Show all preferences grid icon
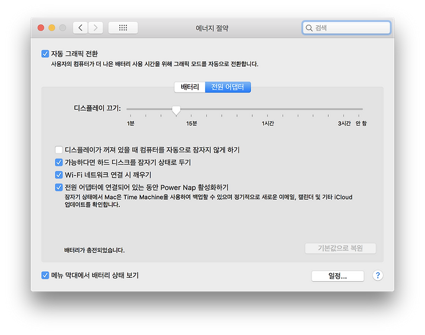The width and height of the screenshot is (425, 335). point(123,28)
